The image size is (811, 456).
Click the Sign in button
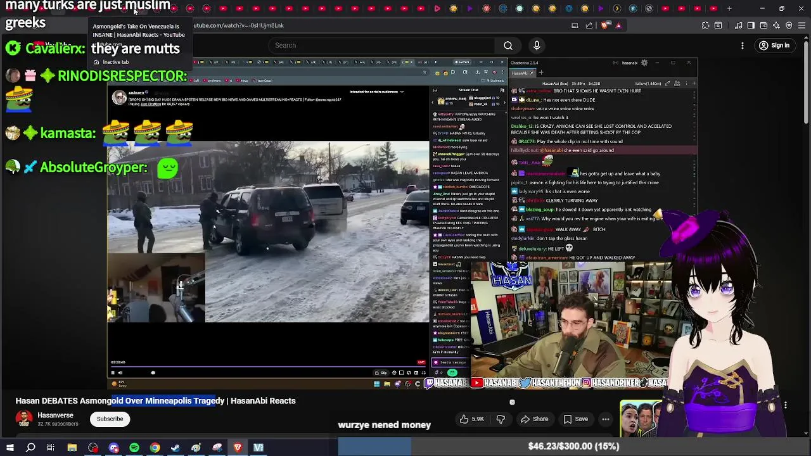coord(774,46)
